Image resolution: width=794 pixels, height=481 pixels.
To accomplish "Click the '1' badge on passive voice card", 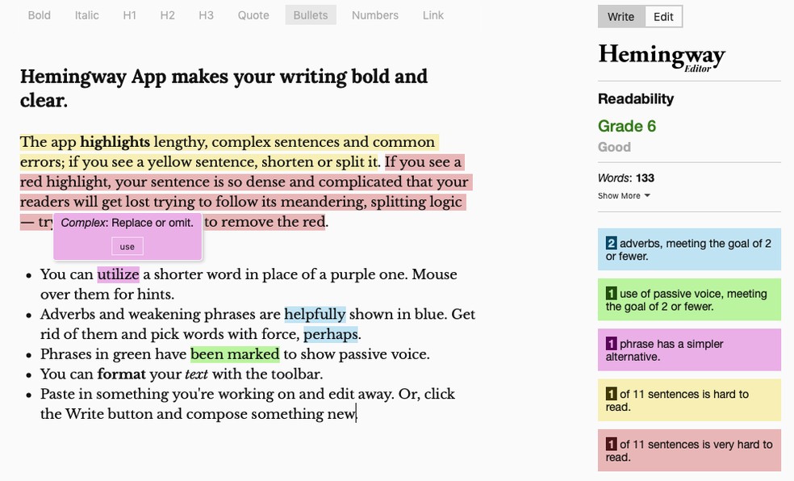I will click(611, 294).
